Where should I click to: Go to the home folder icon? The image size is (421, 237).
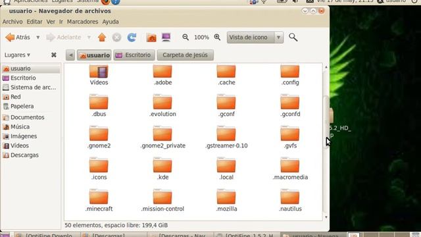pyautogui.click(x=151, y=38)
